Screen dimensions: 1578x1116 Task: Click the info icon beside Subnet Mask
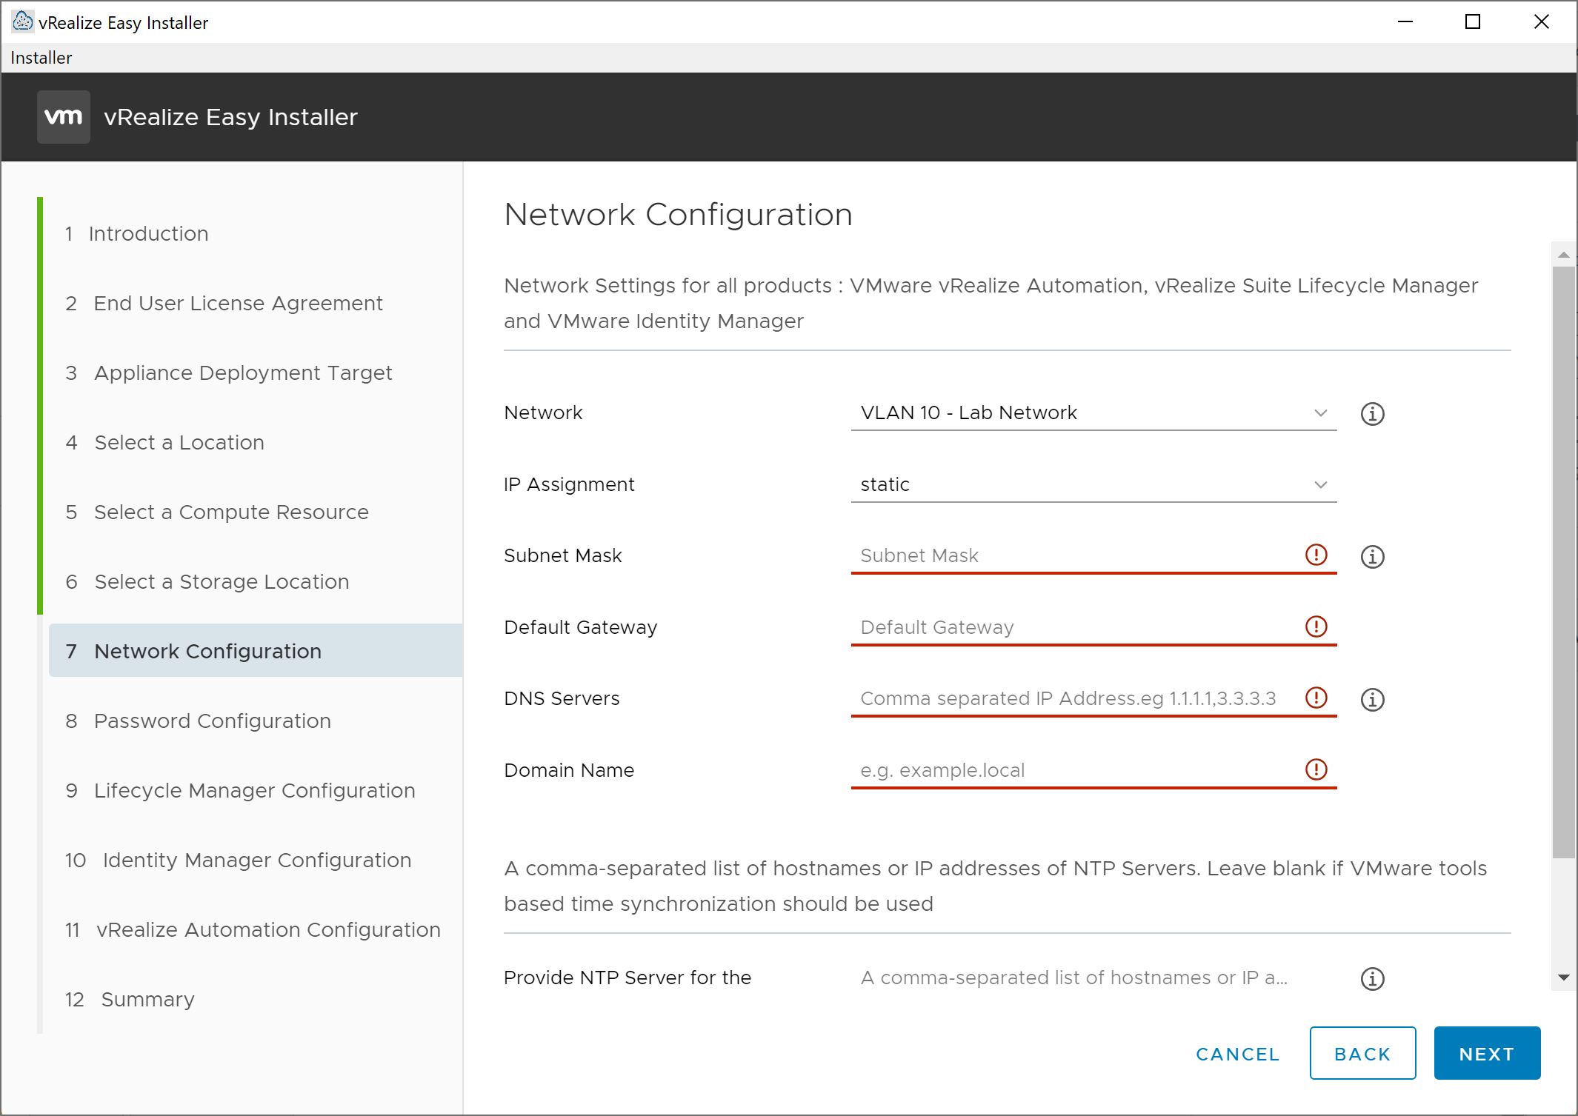pyautogui.click(x=1372, y=556)
